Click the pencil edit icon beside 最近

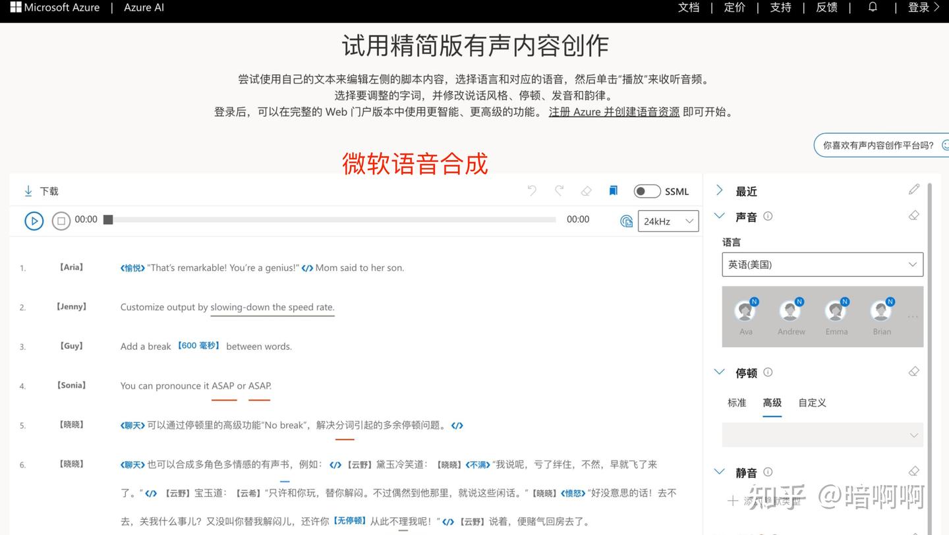pos(913,190)
